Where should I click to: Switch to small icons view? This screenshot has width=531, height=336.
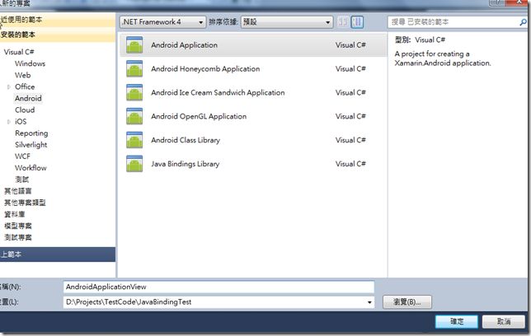pos(343,22)
